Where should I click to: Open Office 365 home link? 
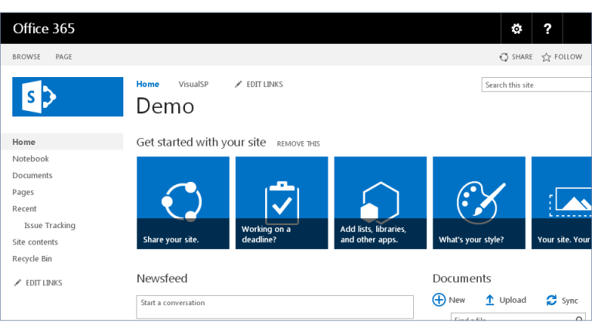click(44, 29)
